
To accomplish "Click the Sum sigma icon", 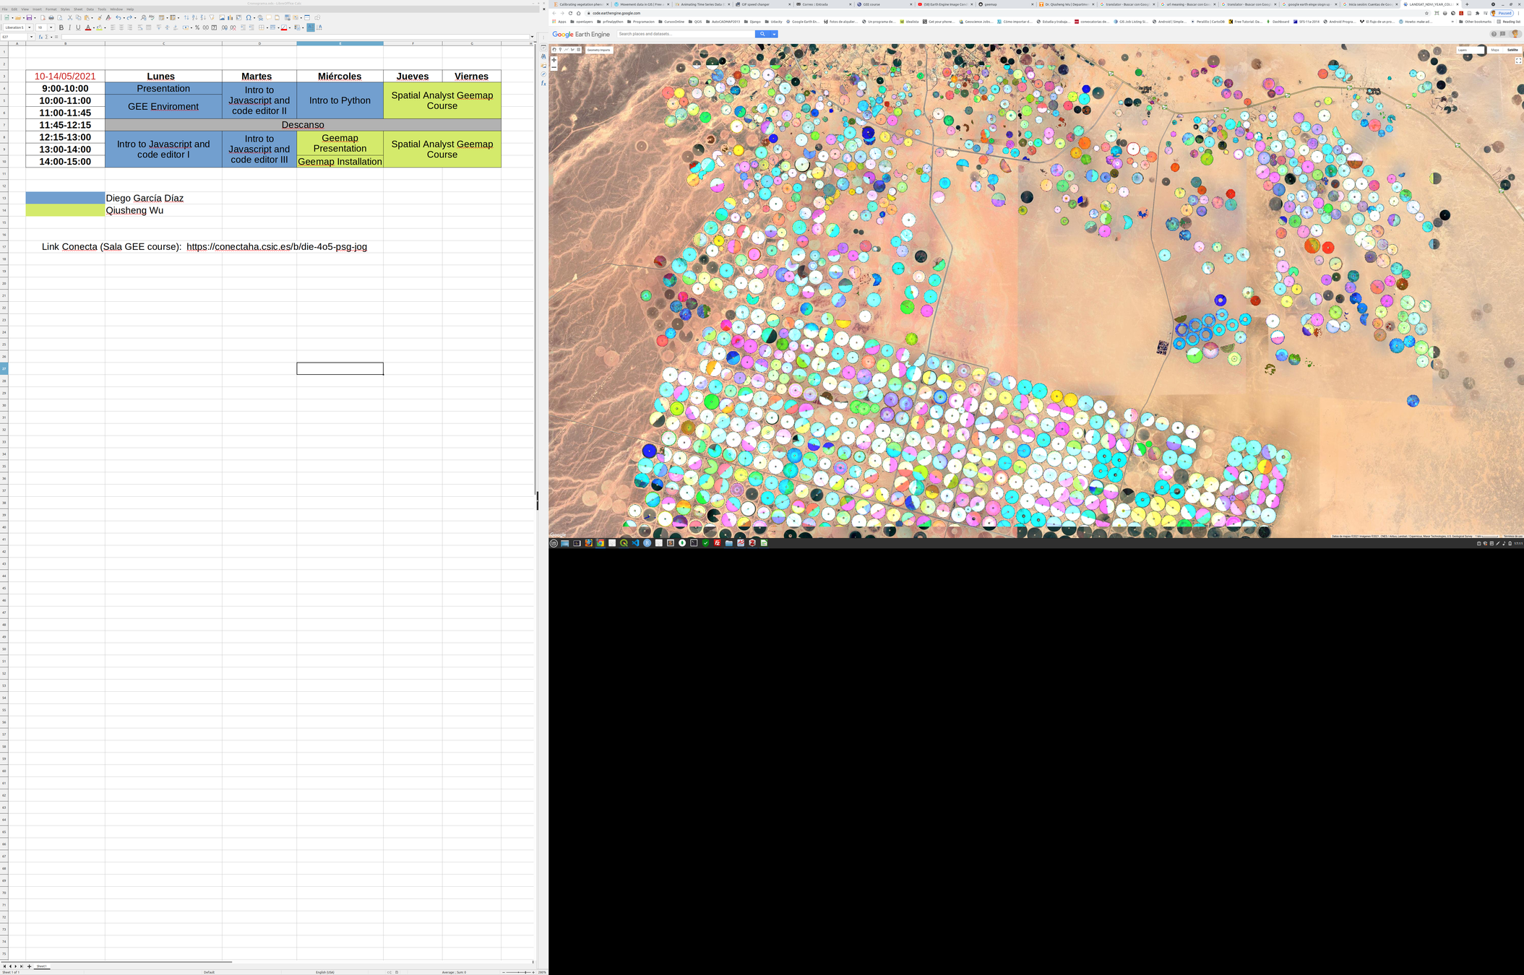I will pyautogui.click(x=46, y=37).
